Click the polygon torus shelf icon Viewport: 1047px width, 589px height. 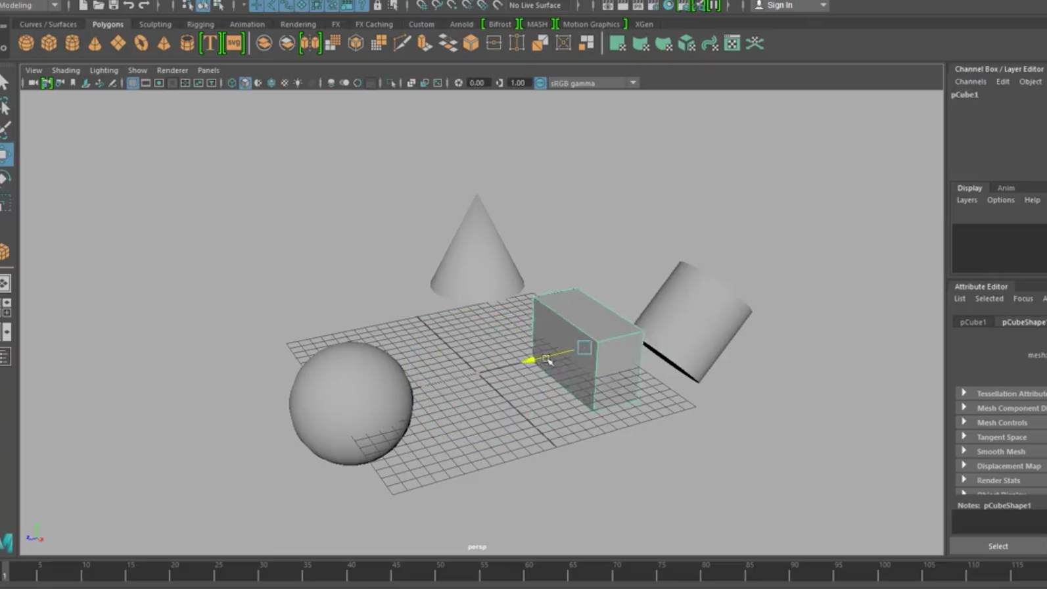point(141,43)
